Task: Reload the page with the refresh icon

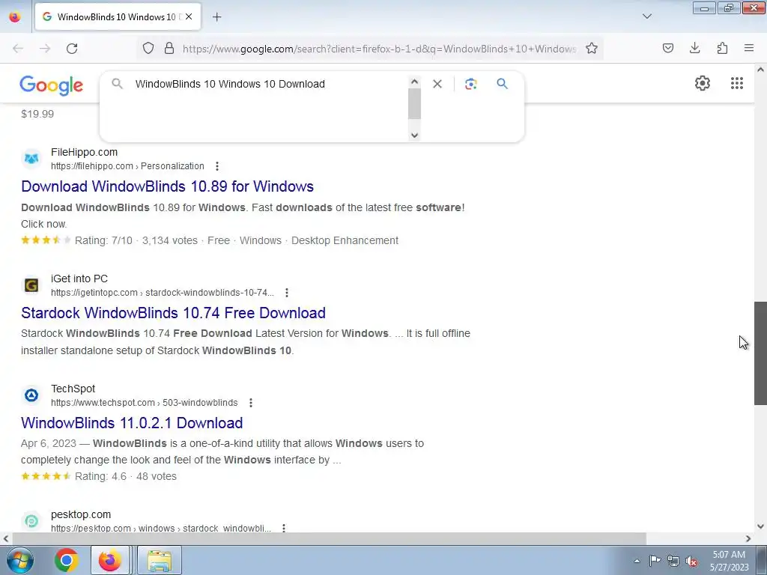Action: (x=72, y=49)
